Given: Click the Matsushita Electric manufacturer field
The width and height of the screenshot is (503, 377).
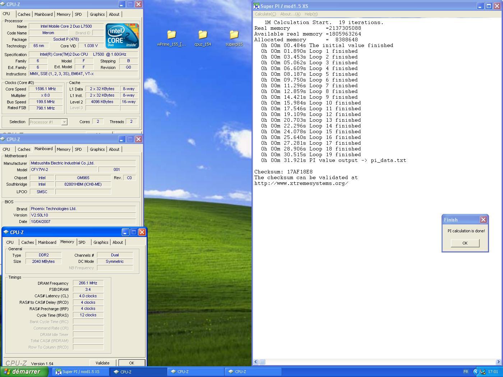Looking at the screenshot, I should 83,163.
